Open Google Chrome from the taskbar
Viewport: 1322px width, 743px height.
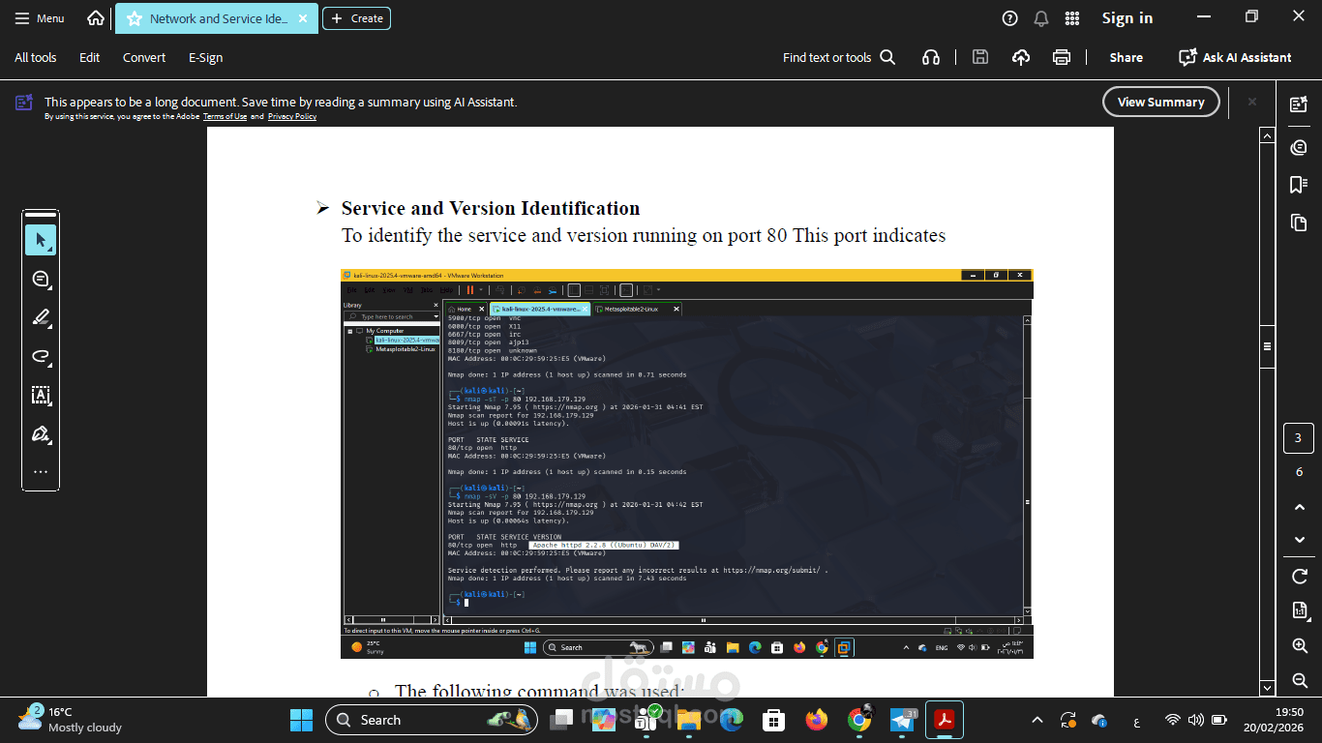pyautogui.click(x=858, y=720)
